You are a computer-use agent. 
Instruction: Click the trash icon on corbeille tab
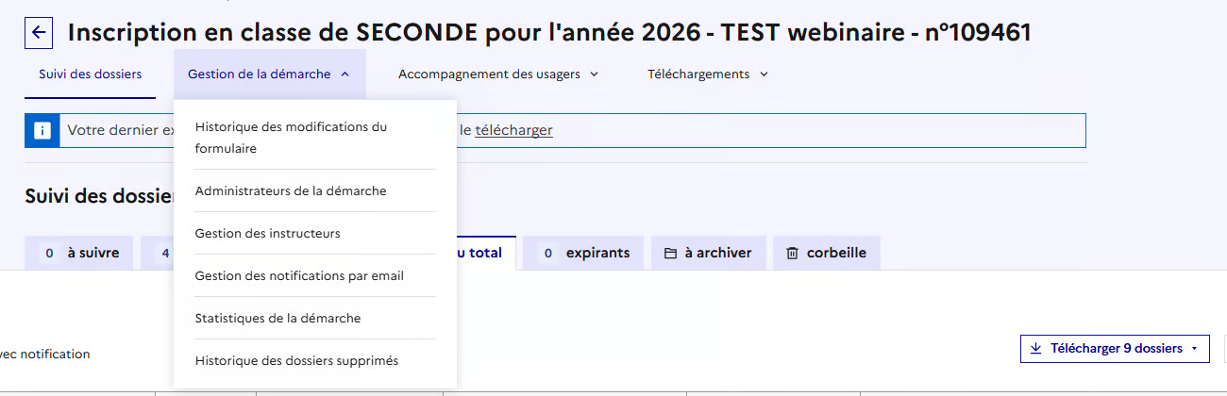click(x=792, y=253)
